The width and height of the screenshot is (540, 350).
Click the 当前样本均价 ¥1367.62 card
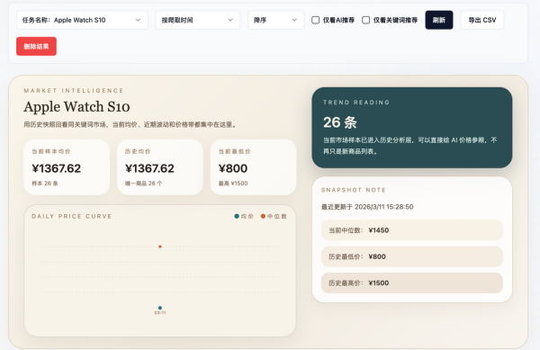(67, 167)
